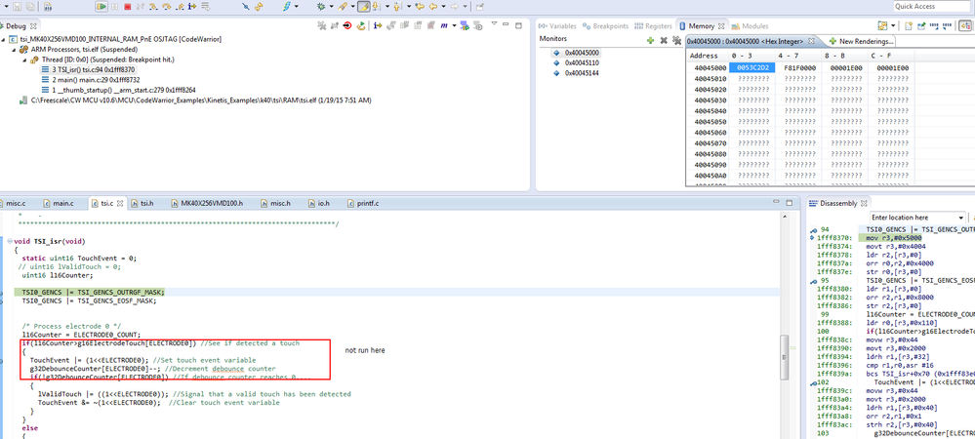
Task: Select stack frame 2 main() main.c:29
Action: pos(91,80)
